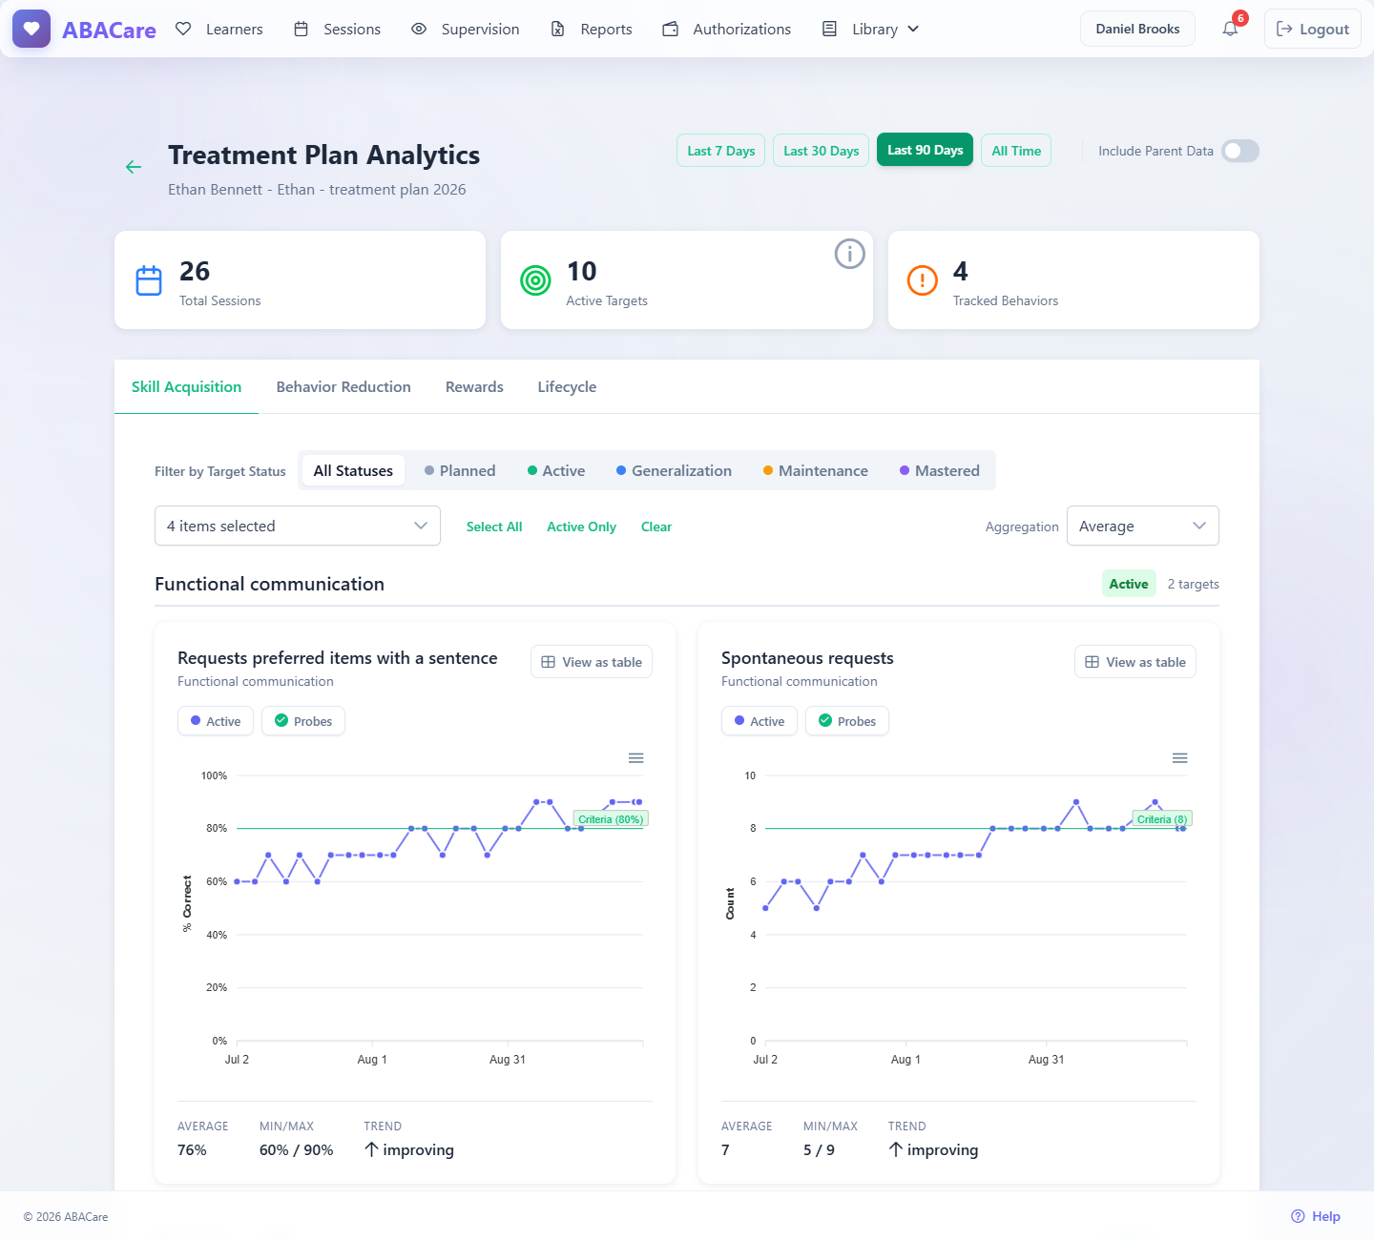Screen dimensions: 1374x1240
Task: Open the Aggregation Average dropdown
Action: [1143, 526]
